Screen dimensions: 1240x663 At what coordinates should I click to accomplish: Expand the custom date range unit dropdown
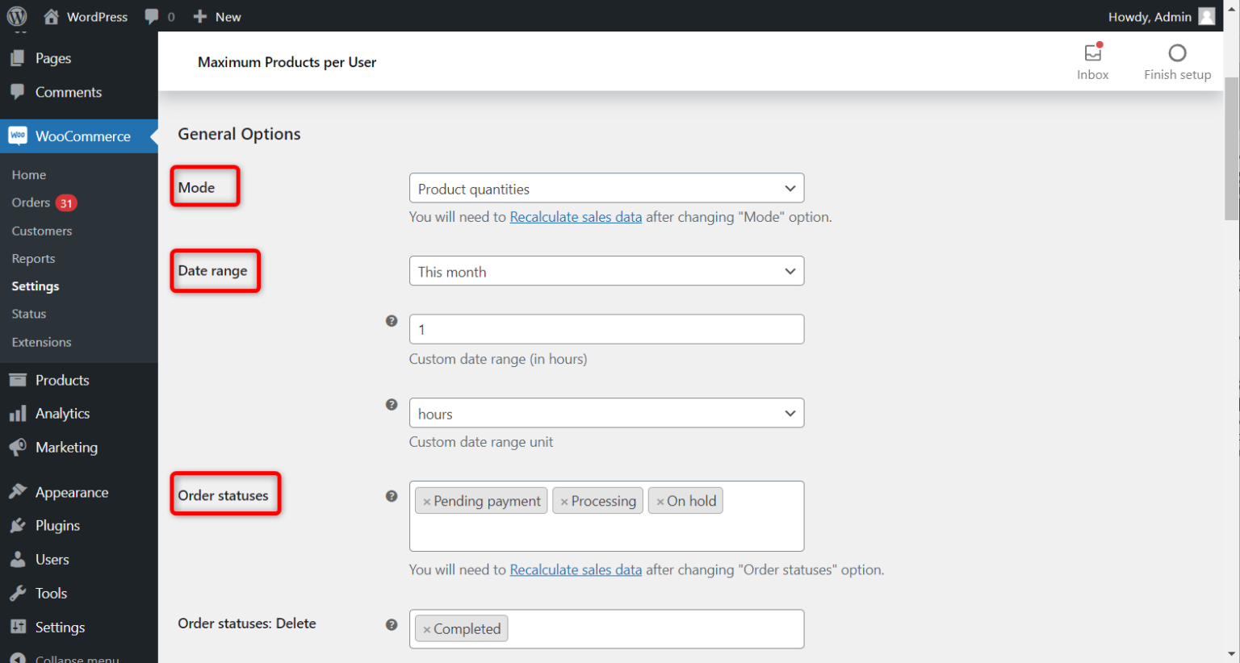606,413
